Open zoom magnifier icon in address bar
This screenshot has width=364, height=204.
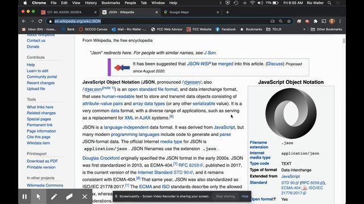(x=280, y=22)
